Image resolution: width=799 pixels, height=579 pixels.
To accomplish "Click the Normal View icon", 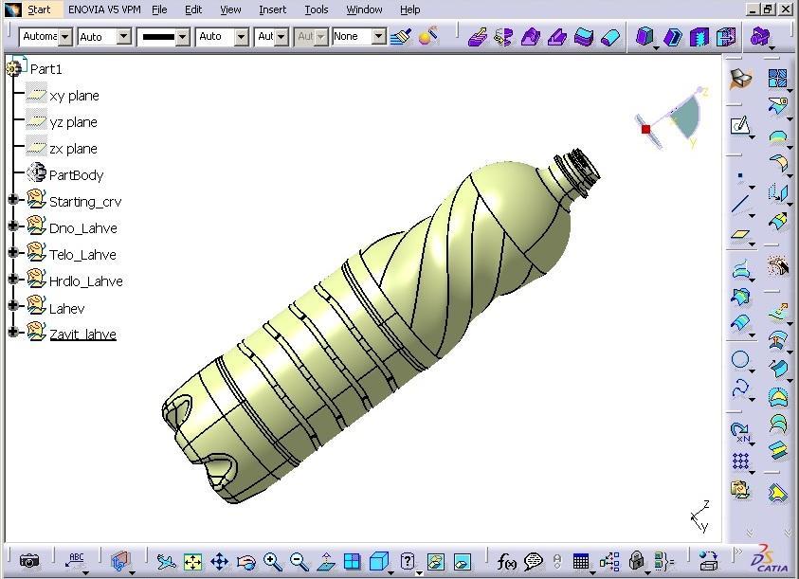I will pyautogui.click(x=326, y=562).
